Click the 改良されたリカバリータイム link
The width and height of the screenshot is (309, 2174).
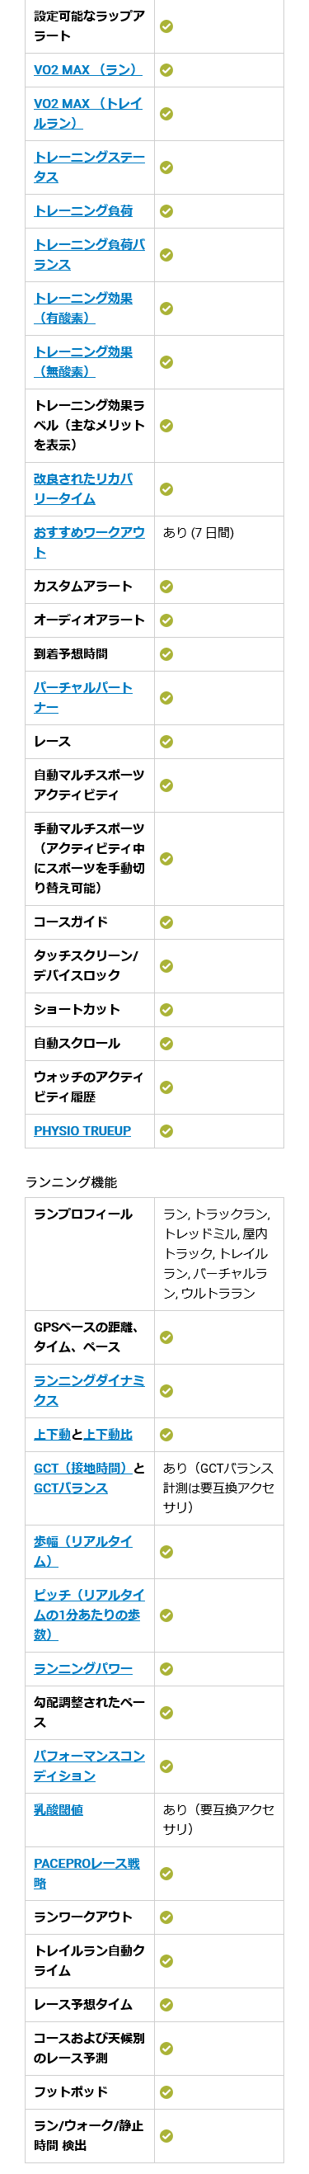pyautogui.click(x=83, y=488)
